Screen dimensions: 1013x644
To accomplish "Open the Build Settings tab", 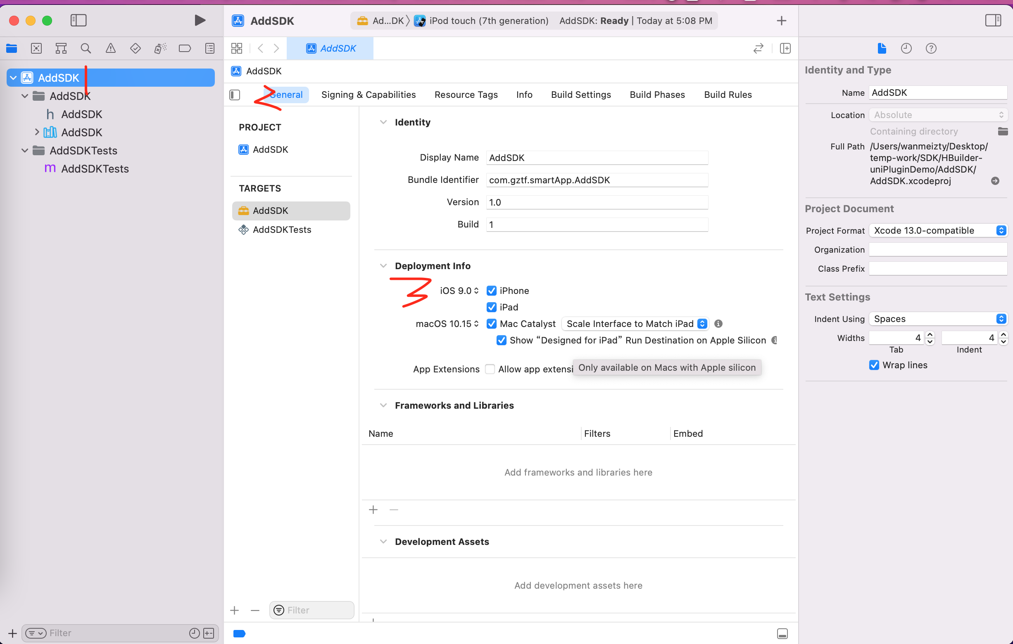I will (581, 95).
